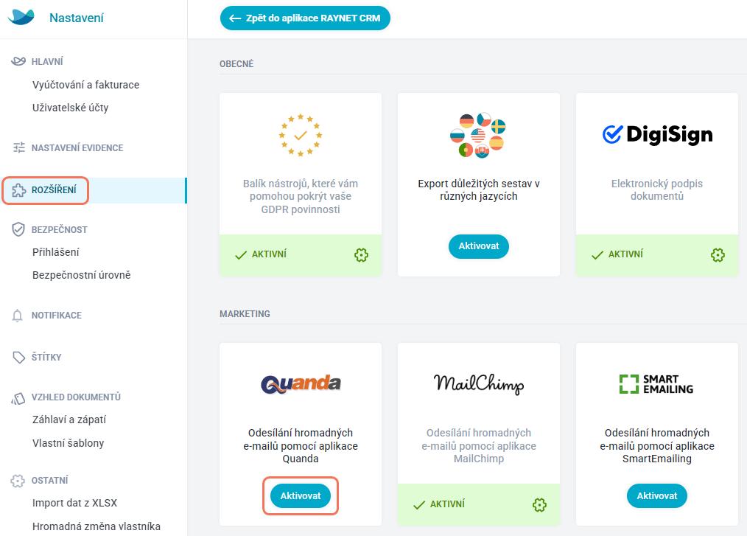Screen dimensions: 747x536
Task: Open Import dat z XLSX
Action: click(x=75, y=503)
